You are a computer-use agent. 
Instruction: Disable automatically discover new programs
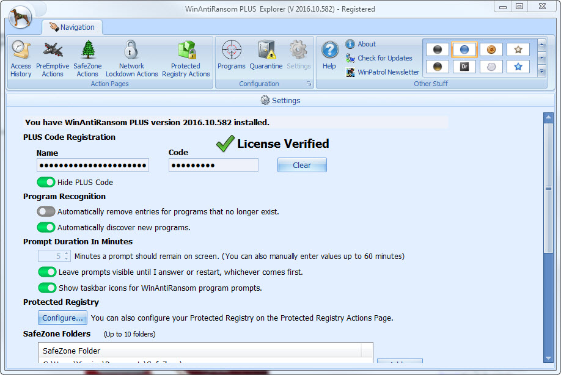46,227
